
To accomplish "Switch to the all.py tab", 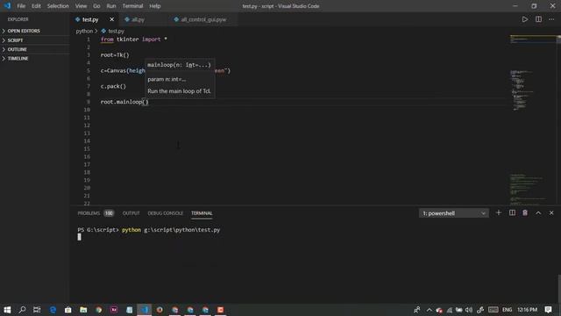I will pos(138,19).
